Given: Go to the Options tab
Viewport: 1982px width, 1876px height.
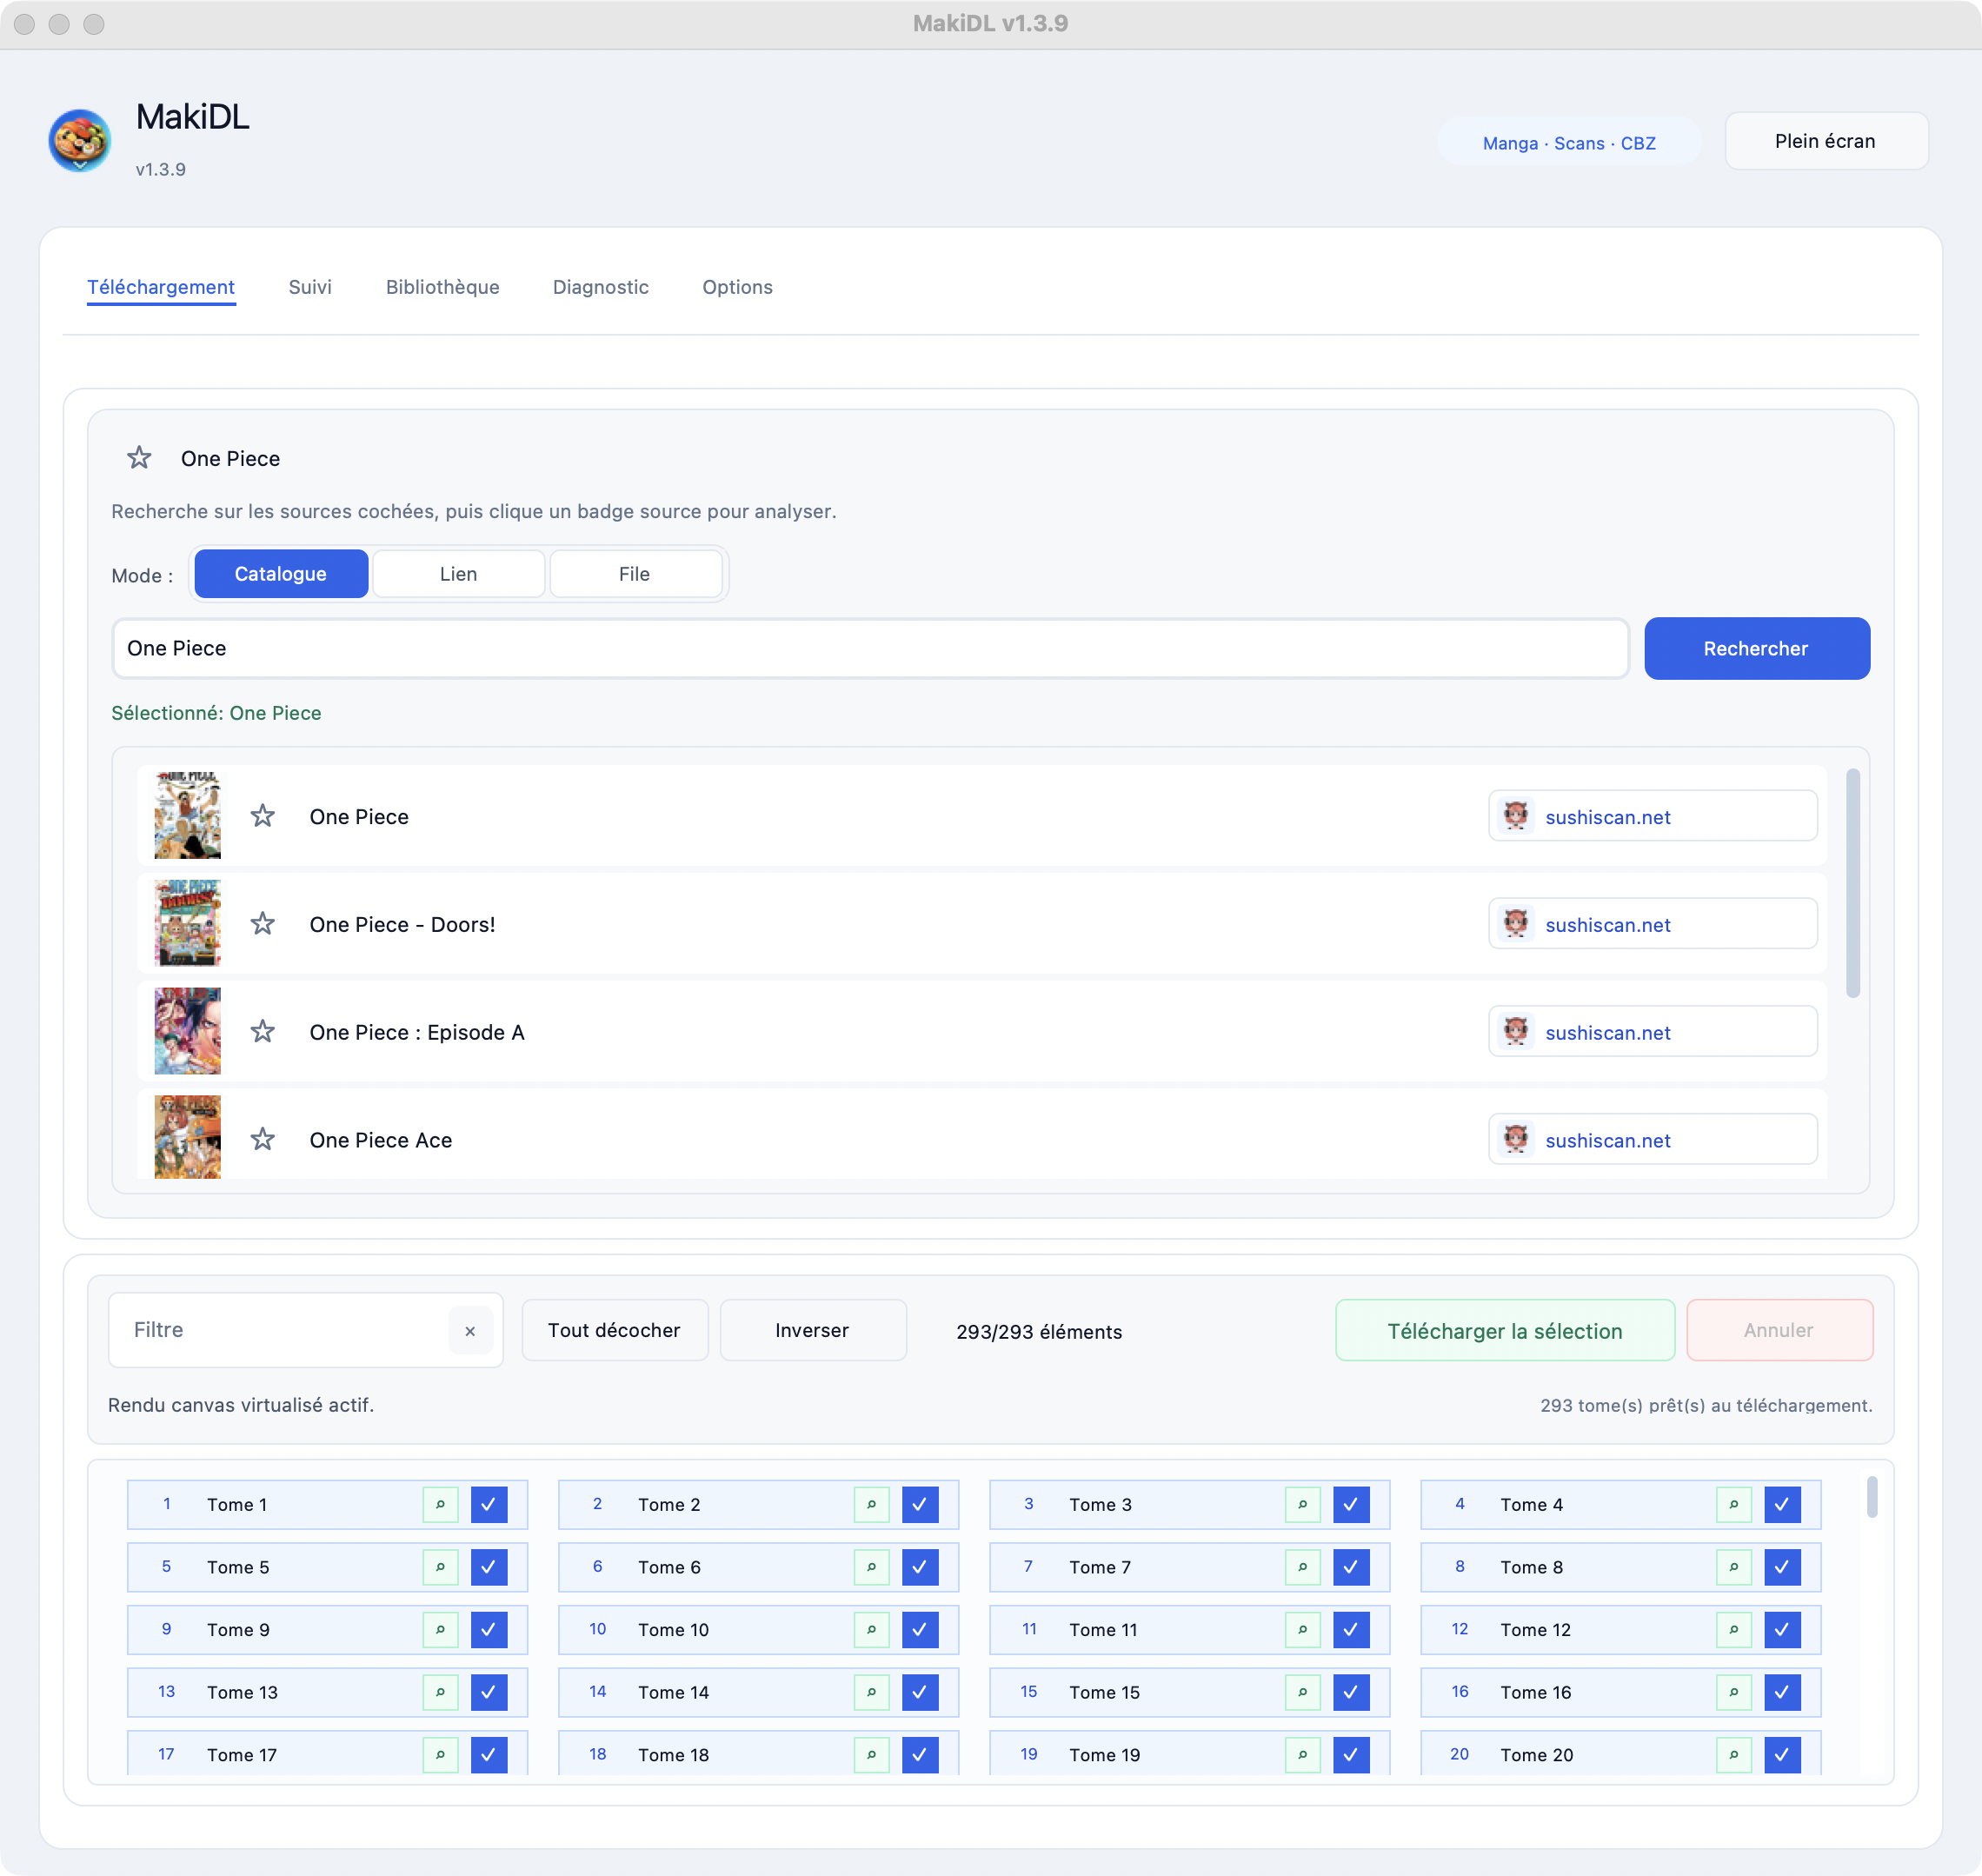Looking at the screenshot, I should [x=738, y=287].
